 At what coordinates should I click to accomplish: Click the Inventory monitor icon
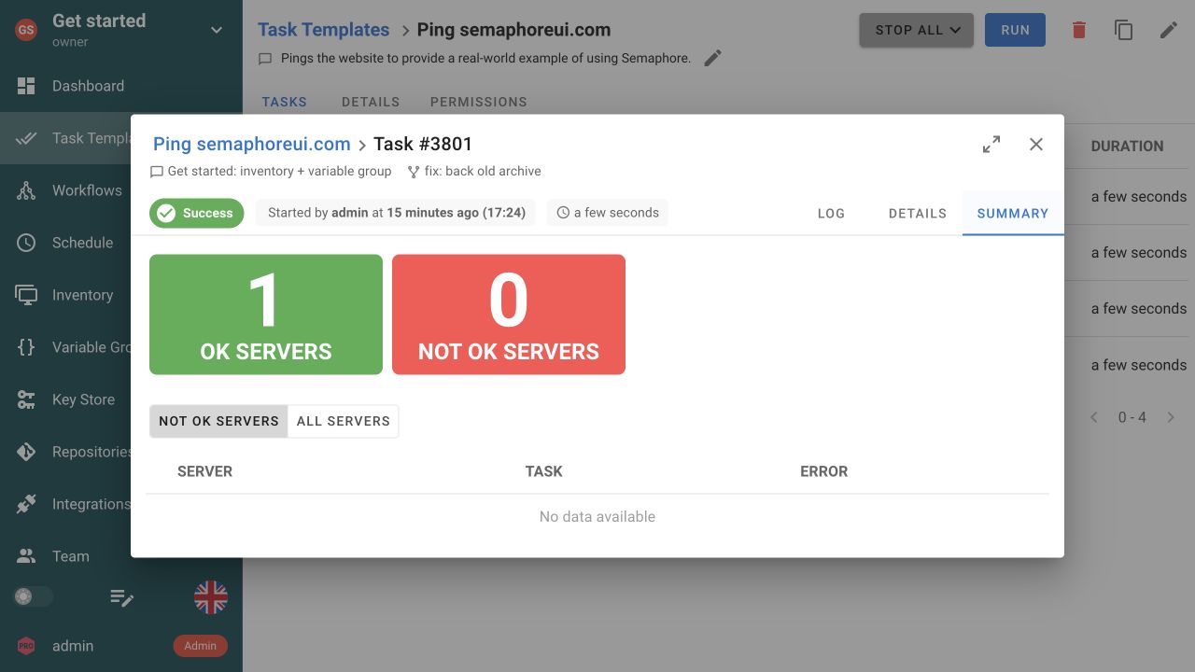coord(26,295)
